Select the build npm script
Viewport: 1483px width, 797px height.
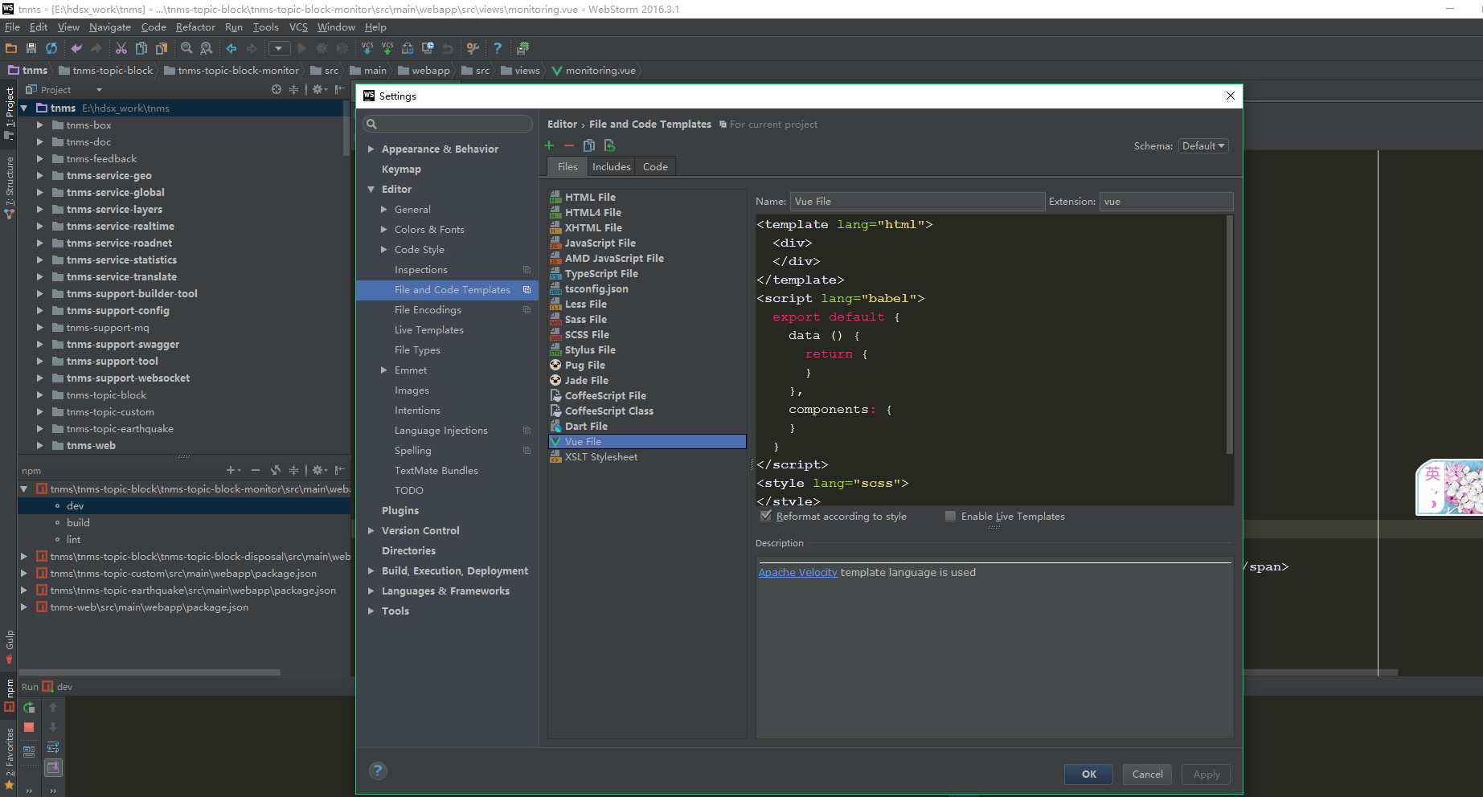[x=78, y=522]
